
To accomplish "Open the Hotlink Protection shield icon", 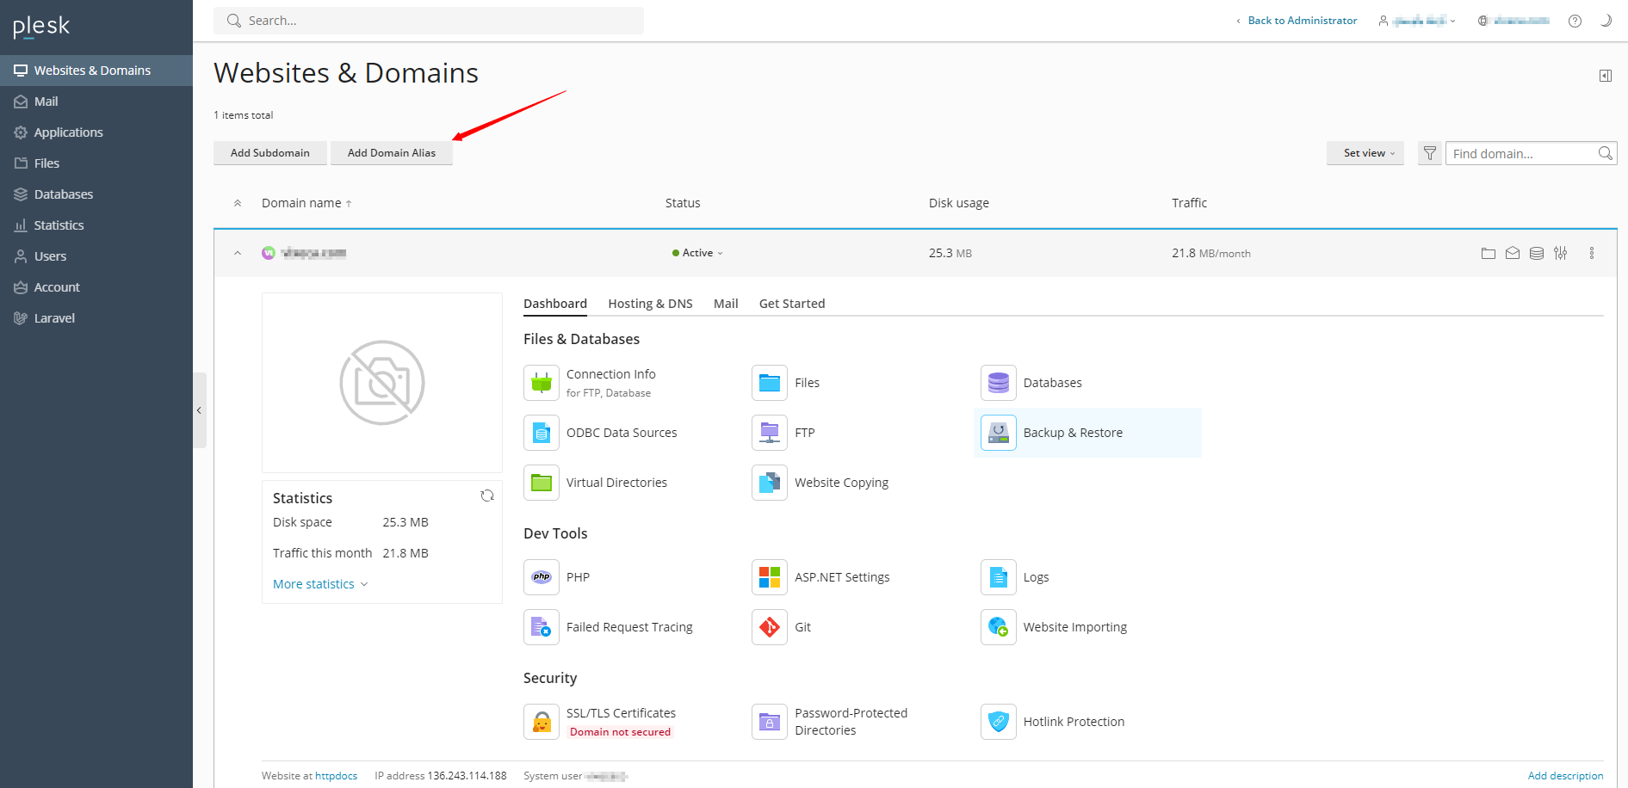I will [x=998, y=722].
